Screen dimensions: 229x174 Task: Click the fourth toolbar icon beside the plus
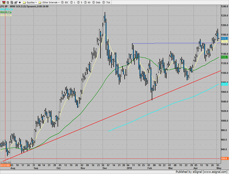click(15, 2)
